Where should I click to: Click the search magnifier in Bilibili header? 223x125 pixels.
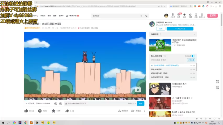click(x=146, y=16)
